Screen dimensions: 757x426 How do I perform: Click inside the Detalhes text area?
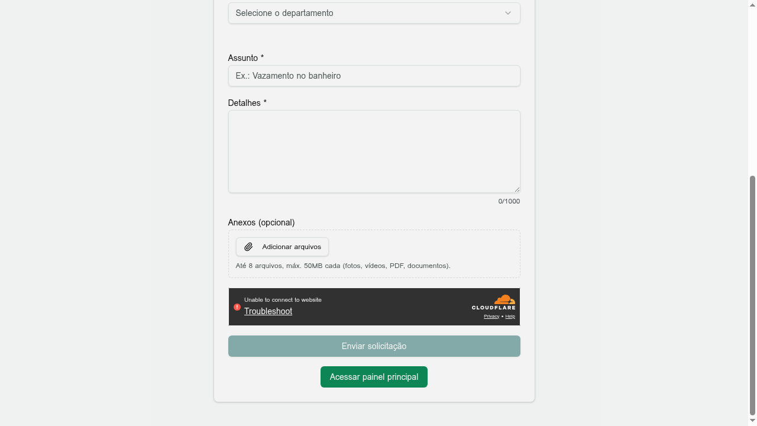(x=374, y=151)
